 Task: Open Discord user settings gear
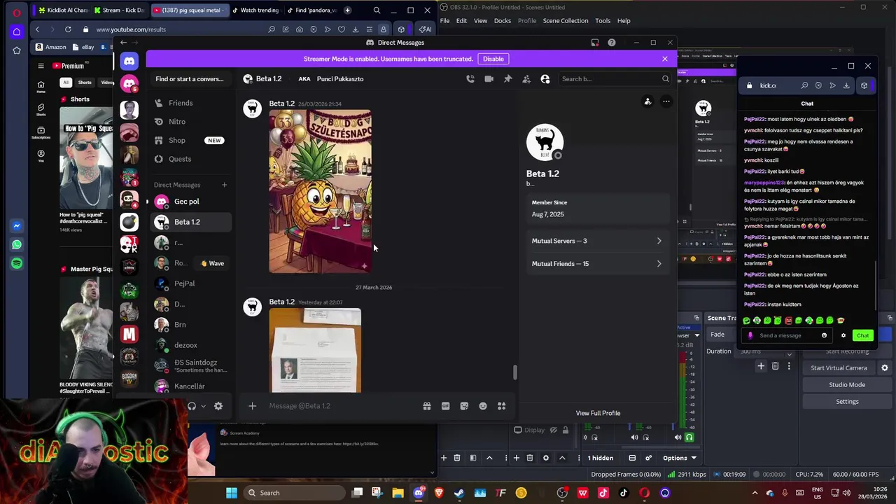click(x=218, y=406)
